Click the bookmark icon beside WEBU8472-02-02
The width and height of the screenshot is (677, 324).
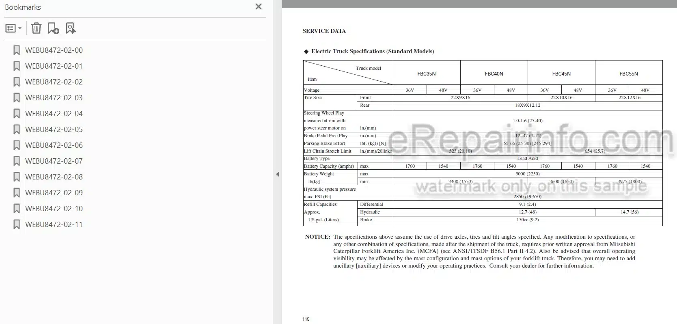[x=17, y=82]
